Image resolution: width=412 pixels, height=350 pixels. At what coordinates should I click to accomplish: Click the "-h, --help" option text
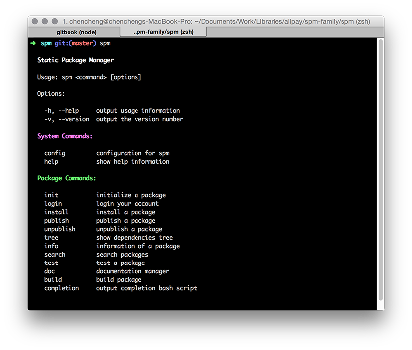click(x=62, y=111)
